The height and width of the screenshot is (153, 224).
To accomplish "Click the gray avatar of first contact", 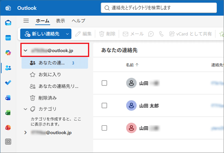I will coord(131,83).
